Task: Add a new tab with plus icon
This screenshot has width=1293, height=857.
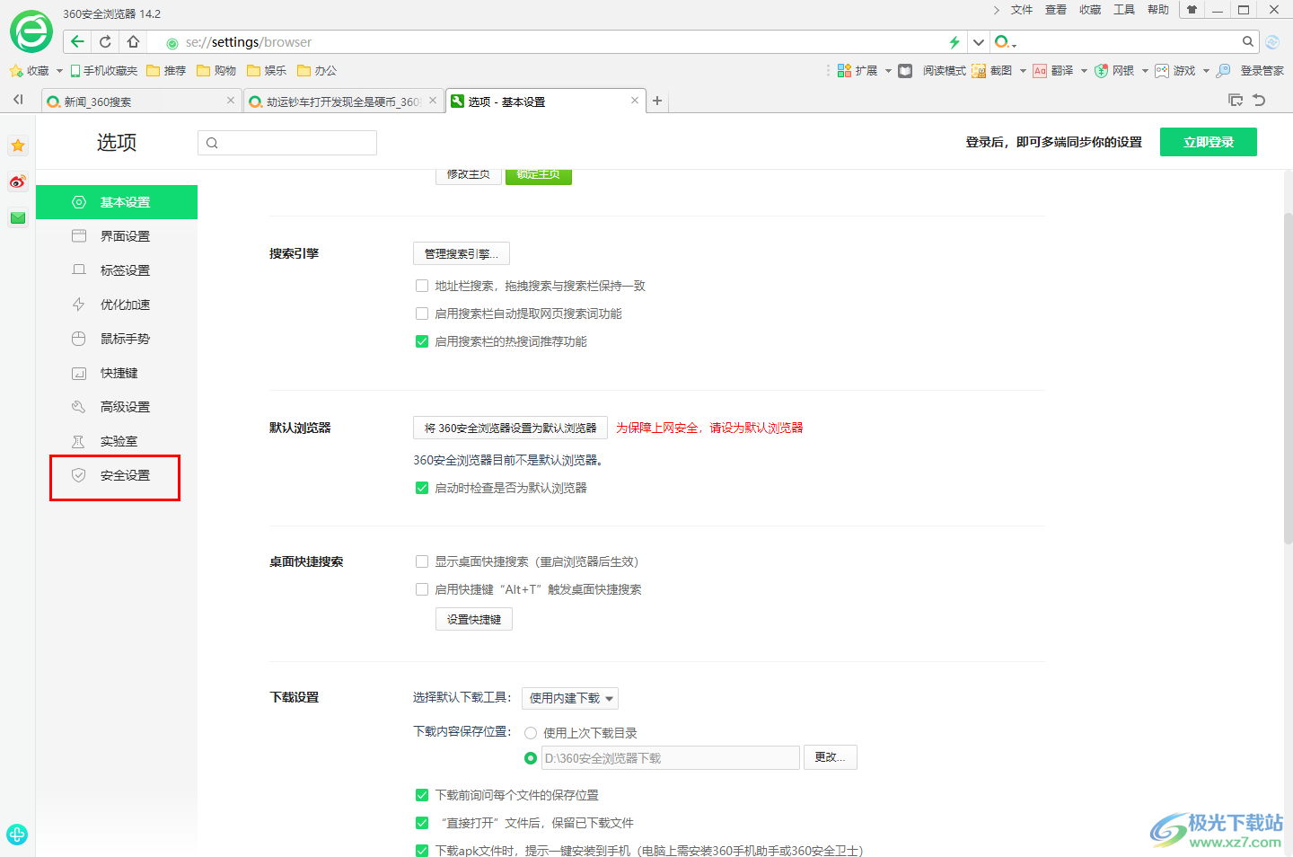Action: (x=657, y=101)
